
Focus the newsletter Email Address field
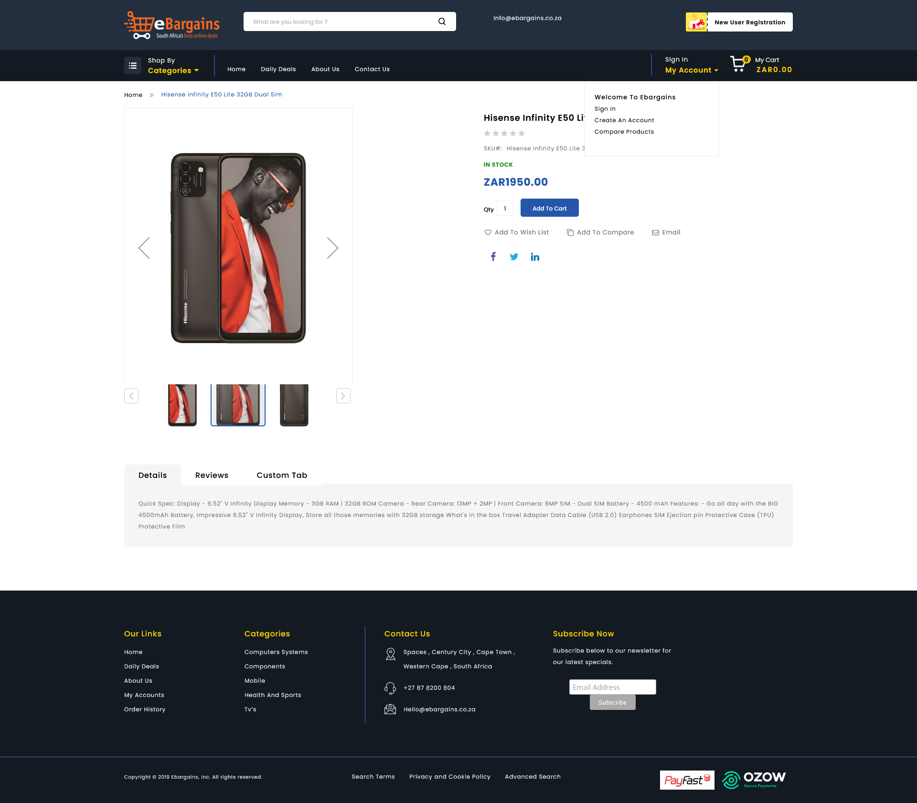click(613, 687)
